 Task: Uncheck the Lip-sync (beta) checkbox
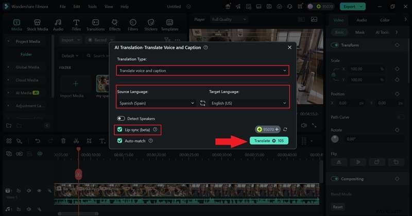[120, 130]
